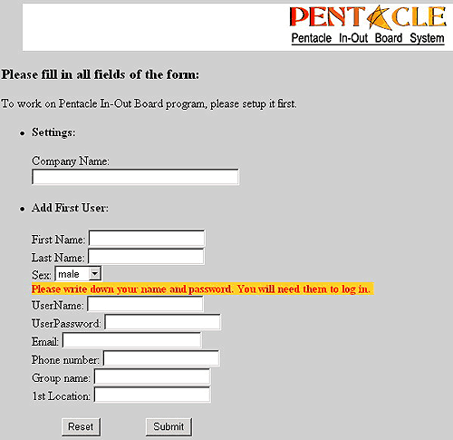The image size is (453, 440).
Task: Open the Sex dropdown arrow
Action: click(x=94, y=274)
